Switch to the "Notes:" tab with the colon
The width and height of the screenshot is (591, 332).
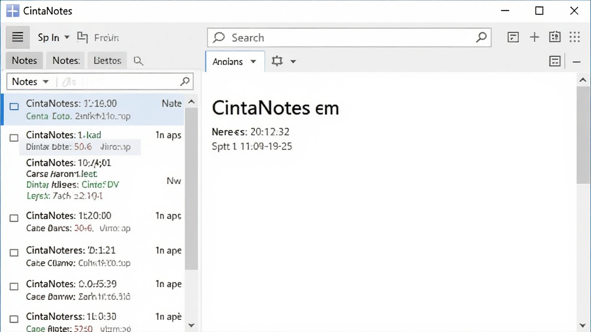pyautogui.click(x=66, y=61)
